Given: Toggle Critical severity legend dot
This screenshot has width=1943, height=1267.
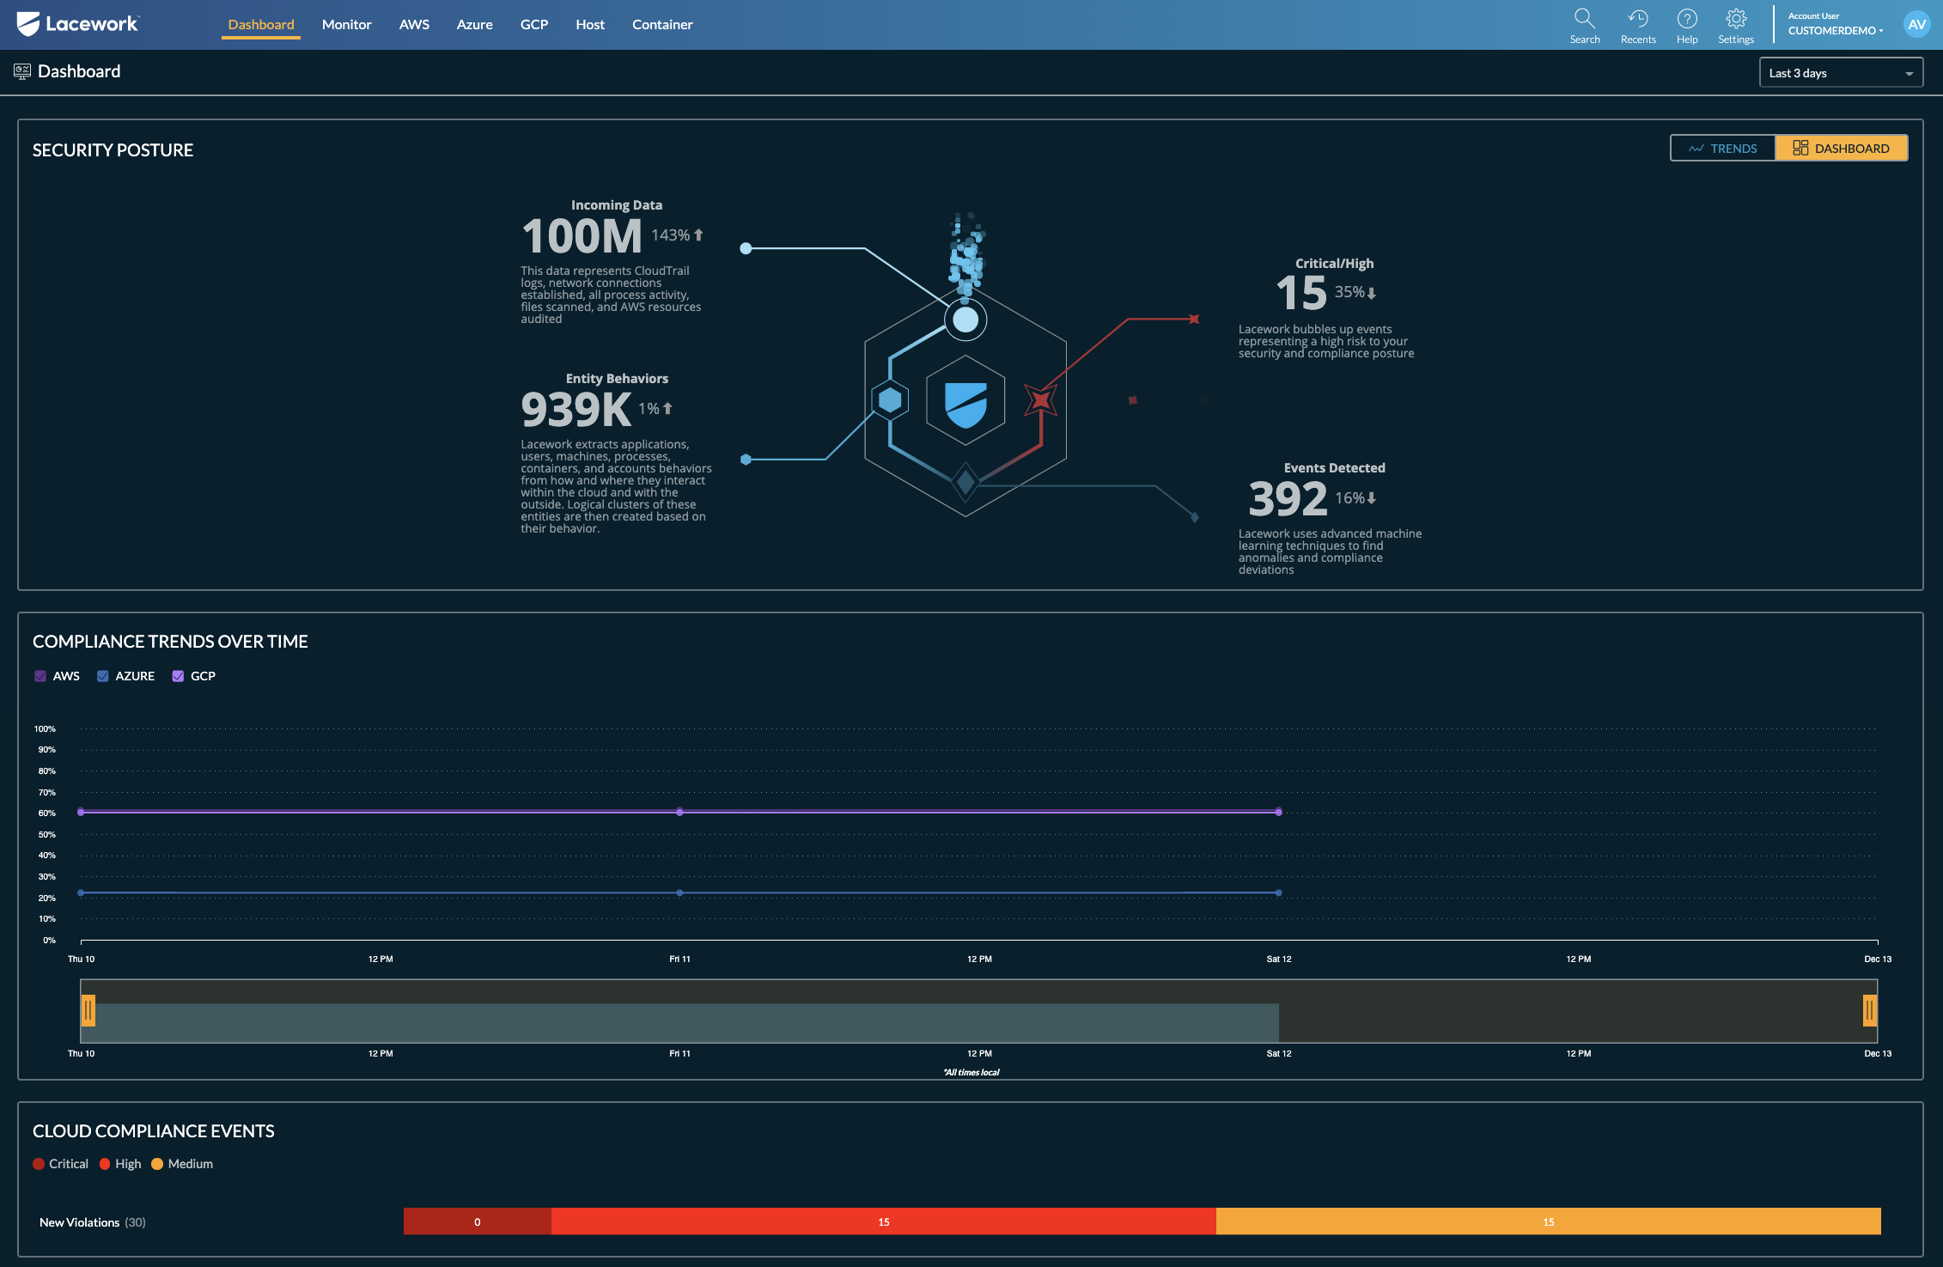Looking at the screenshot, I should 39,1164.
